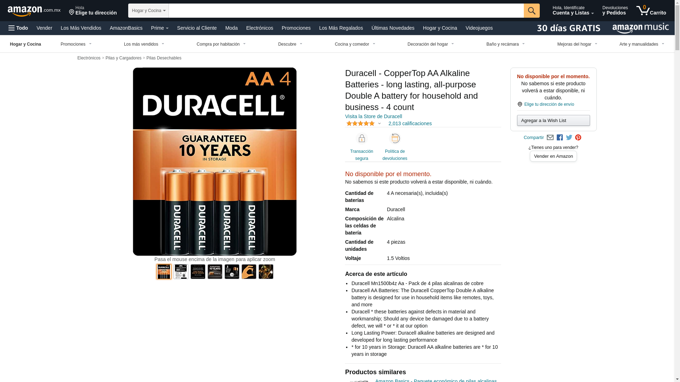Share via Twitter icon
Image resolution: width=680 pixels, height=382 pixels.
coord(569,138)
